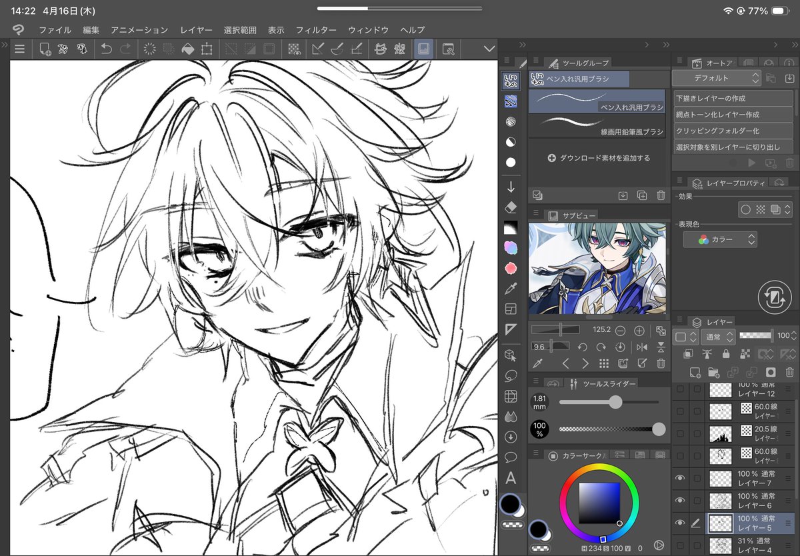Screen dimensions: 800x556
Task: Click the fill bucket icon in the command bar
Action: 188,49
